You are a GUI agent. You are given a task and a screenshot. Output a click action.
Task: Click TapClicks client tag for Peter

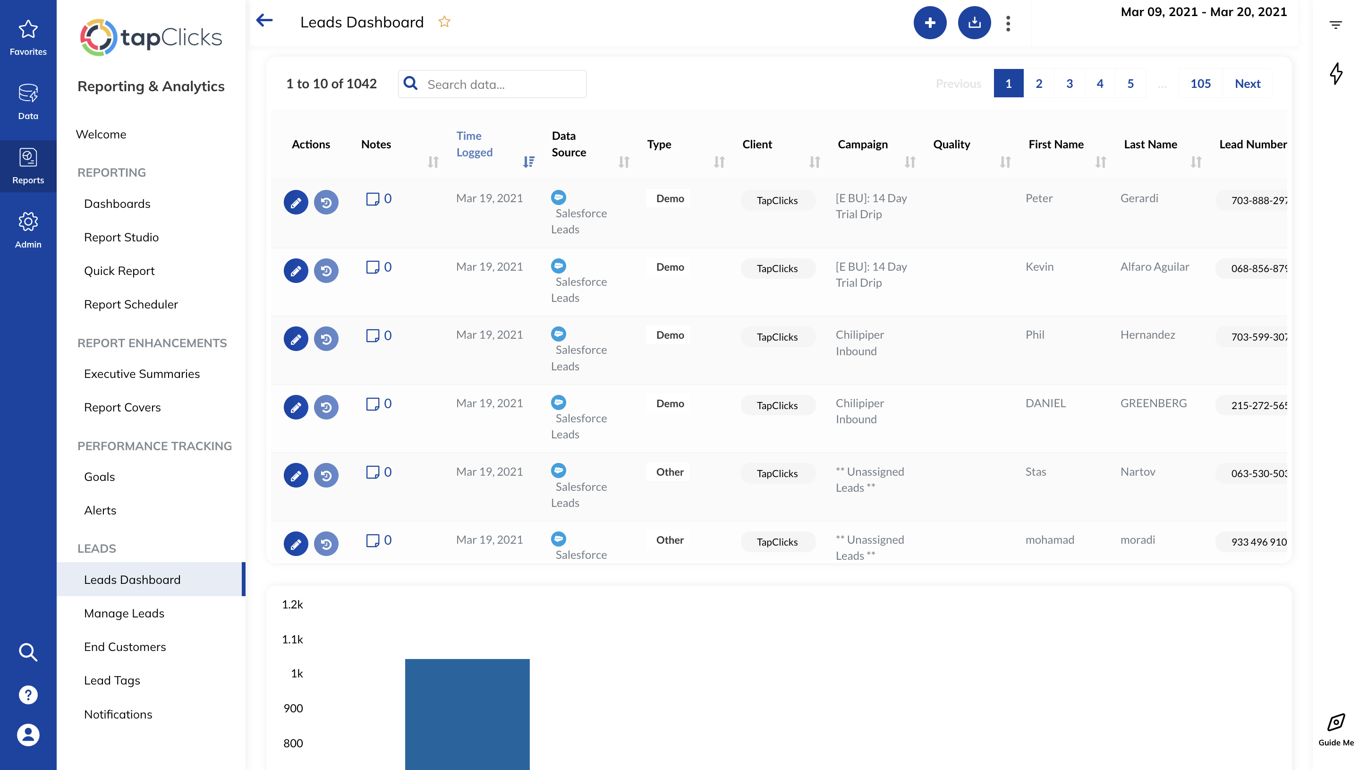pyautogui.click(x=777, y=200)
